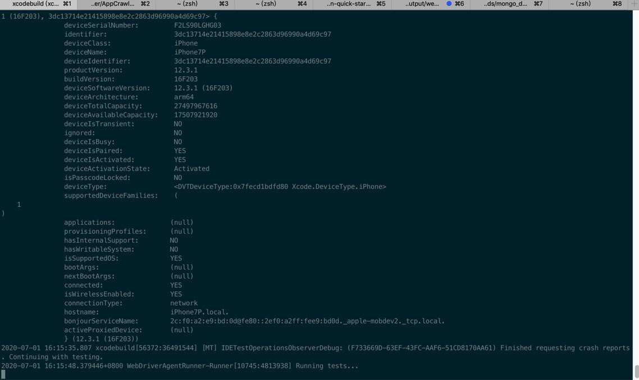This screenshot has width=639, height=380.
Task: Switch to the xcodebuild tab ⌘1
Action: [x=39, y=4]
